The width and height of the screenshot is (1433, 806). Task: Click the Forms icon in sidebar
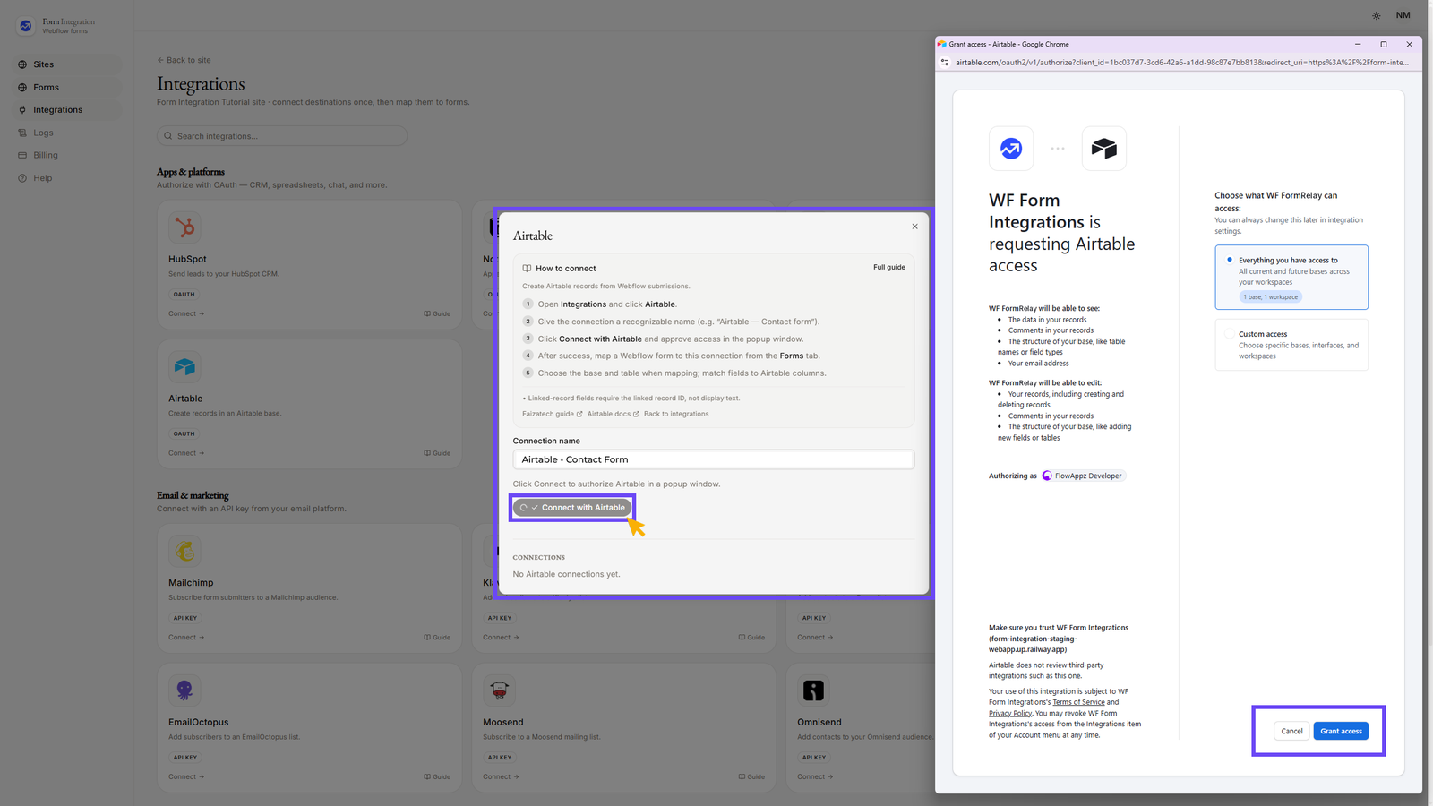(x=22, y=87)
